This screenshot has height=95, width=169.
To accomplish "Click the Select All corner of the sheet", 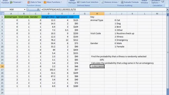I will tap(2, 13).
